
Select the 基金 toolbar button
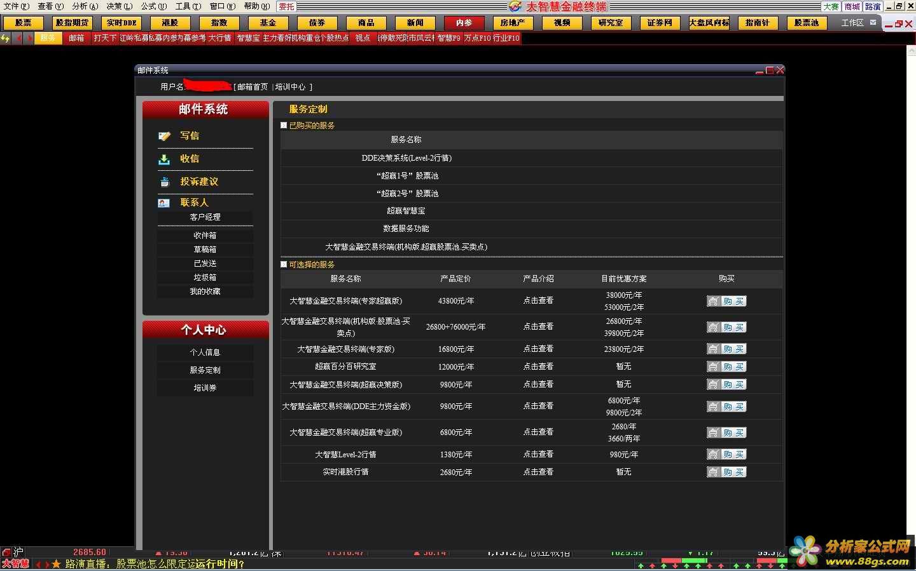pyautogui.click(x=268, y=23)
